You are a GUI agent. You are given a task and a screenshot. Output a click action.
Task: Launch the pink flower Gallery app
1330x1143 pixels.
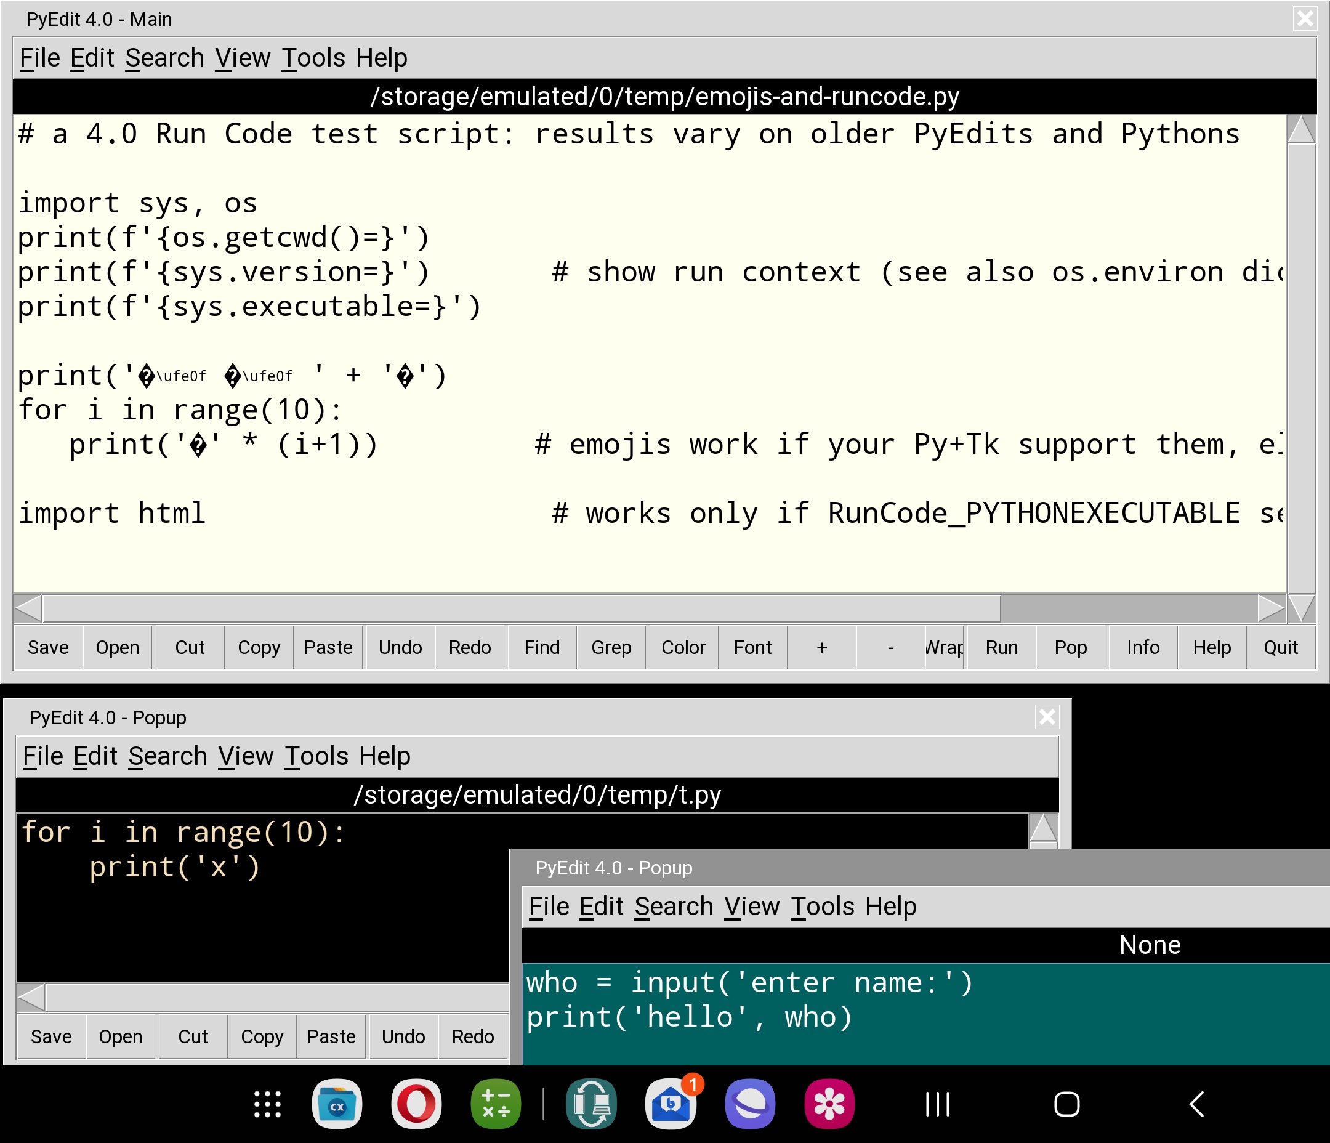(x=829, y=1104)
